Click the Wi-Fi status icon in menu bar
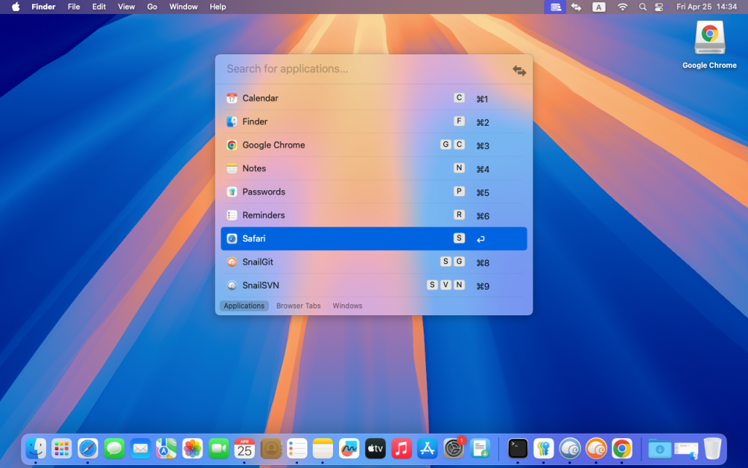Image resolution: width=748 pixels, height=468 pixels. pyautogui.click(x=622, y=7)
